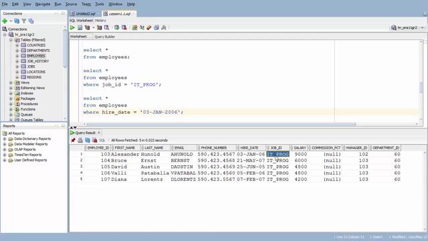Screen dimensions: 428x241
Task: Expand the JOB_HISTORY table node
Action: tap(17, 61)
